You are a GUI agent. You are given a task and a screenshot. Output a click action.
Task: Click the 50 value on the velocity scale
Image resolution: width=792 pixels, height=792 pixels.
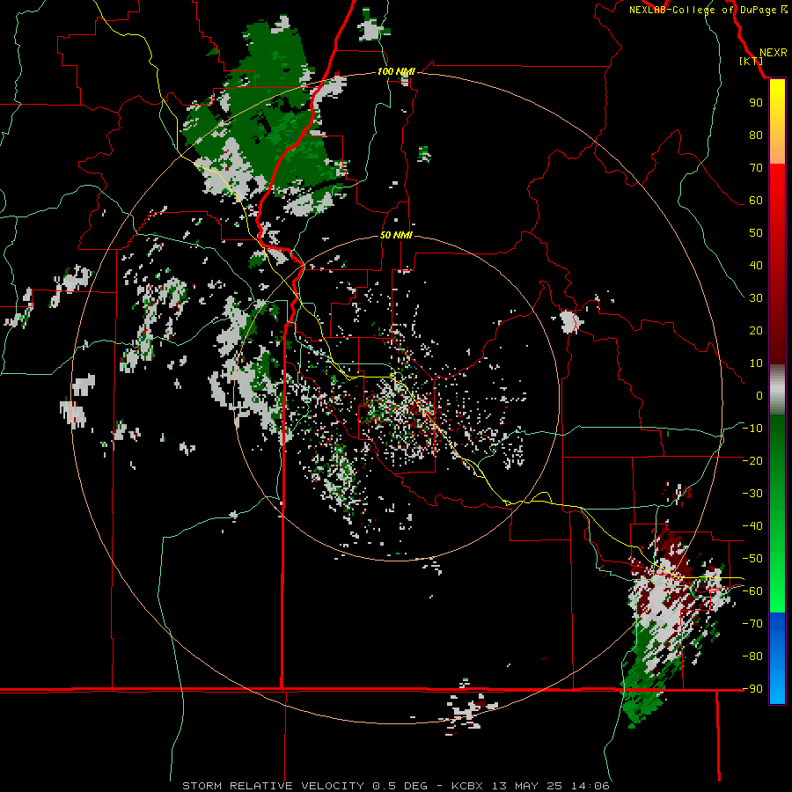756,233
